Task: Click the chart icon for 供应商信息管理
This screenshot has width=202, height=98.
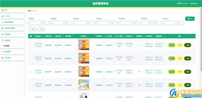Action: click(3, 28)
